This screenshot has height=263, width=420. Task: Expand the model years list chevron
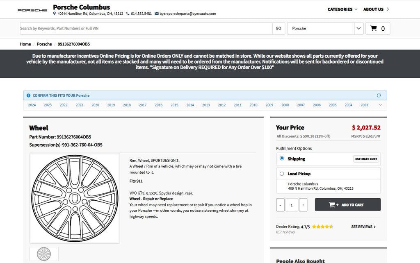380,105
